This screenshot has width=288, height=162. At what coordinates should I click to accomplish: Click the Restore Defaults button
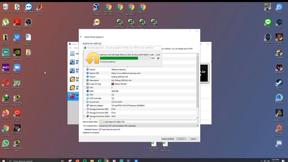[x=168, y=139]
